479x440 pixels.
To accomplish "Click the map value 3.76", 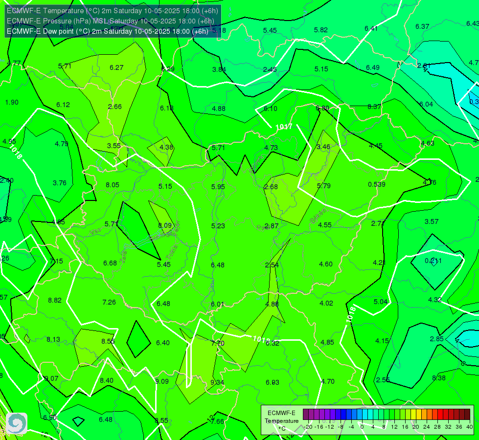I will pos(60,183).
